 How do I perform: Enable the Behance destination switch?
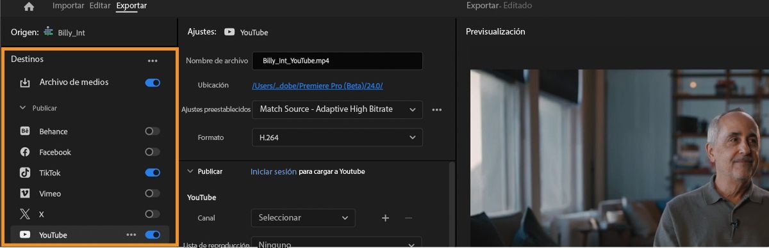[153, 131]
